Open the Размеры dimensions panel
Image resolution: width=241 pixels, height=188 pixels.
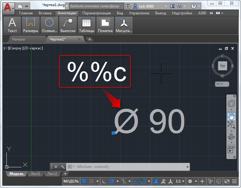tap(31, 25)
